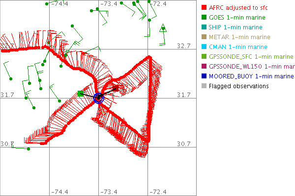Click the black arrowhead near the storm center
295x196 pixels.
coord(116,89)
